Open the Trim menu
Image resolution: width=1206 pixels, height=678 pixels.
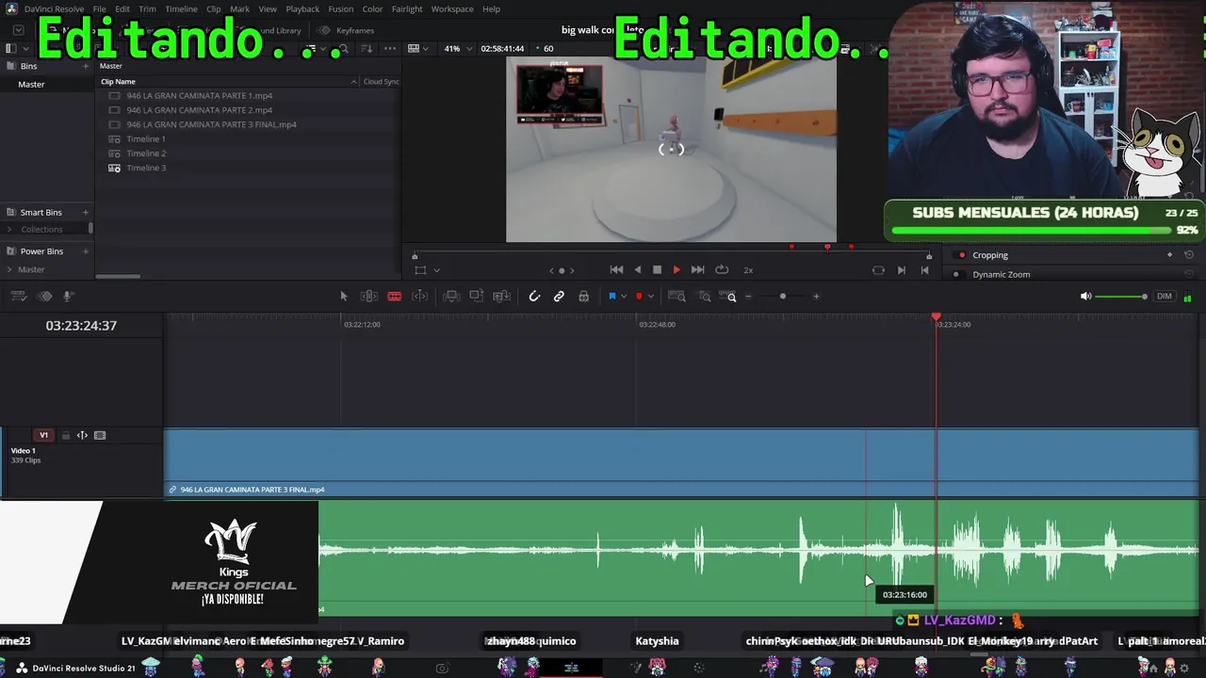point(148,9)
